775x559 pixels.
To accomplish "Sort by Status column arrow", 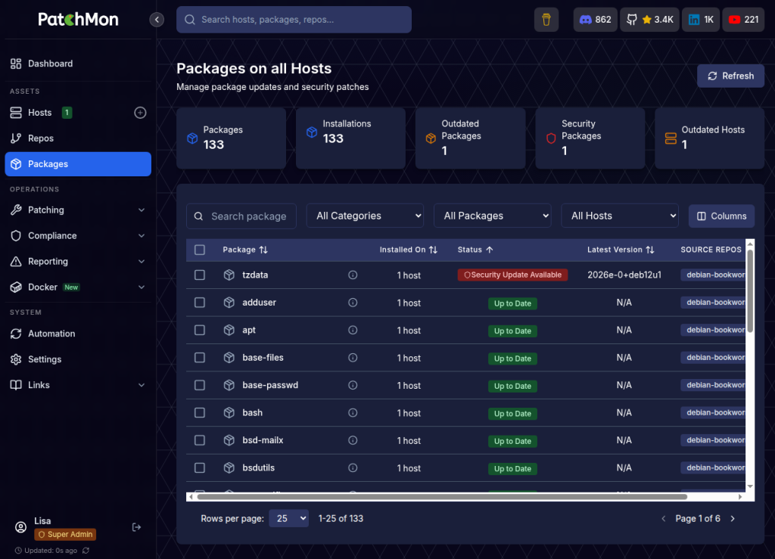I will pyautogui.click(x=490, y=250).
